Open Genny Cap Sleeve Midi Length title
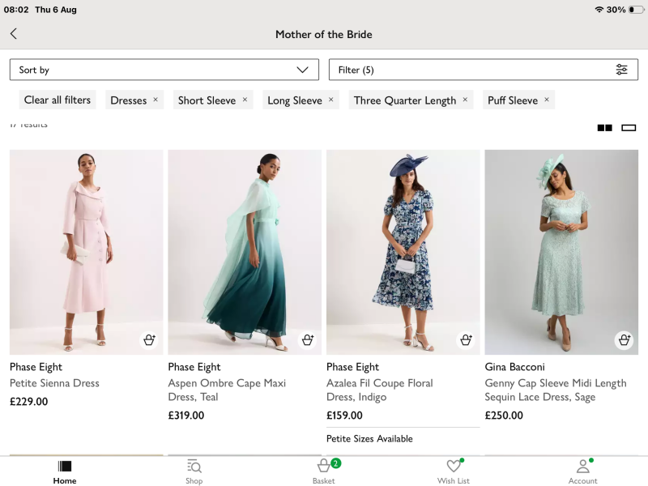648x486 pixels. pyautogui.click(x=556, y=390)
